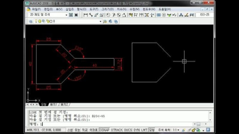This screenshot has width=239, height=134.
Task: Expand the layer list dropdown arrow
Action: 100,21
